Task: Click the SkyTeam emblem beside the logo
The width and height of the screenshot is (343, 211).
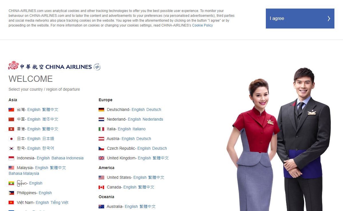Action: coord(97,67)
